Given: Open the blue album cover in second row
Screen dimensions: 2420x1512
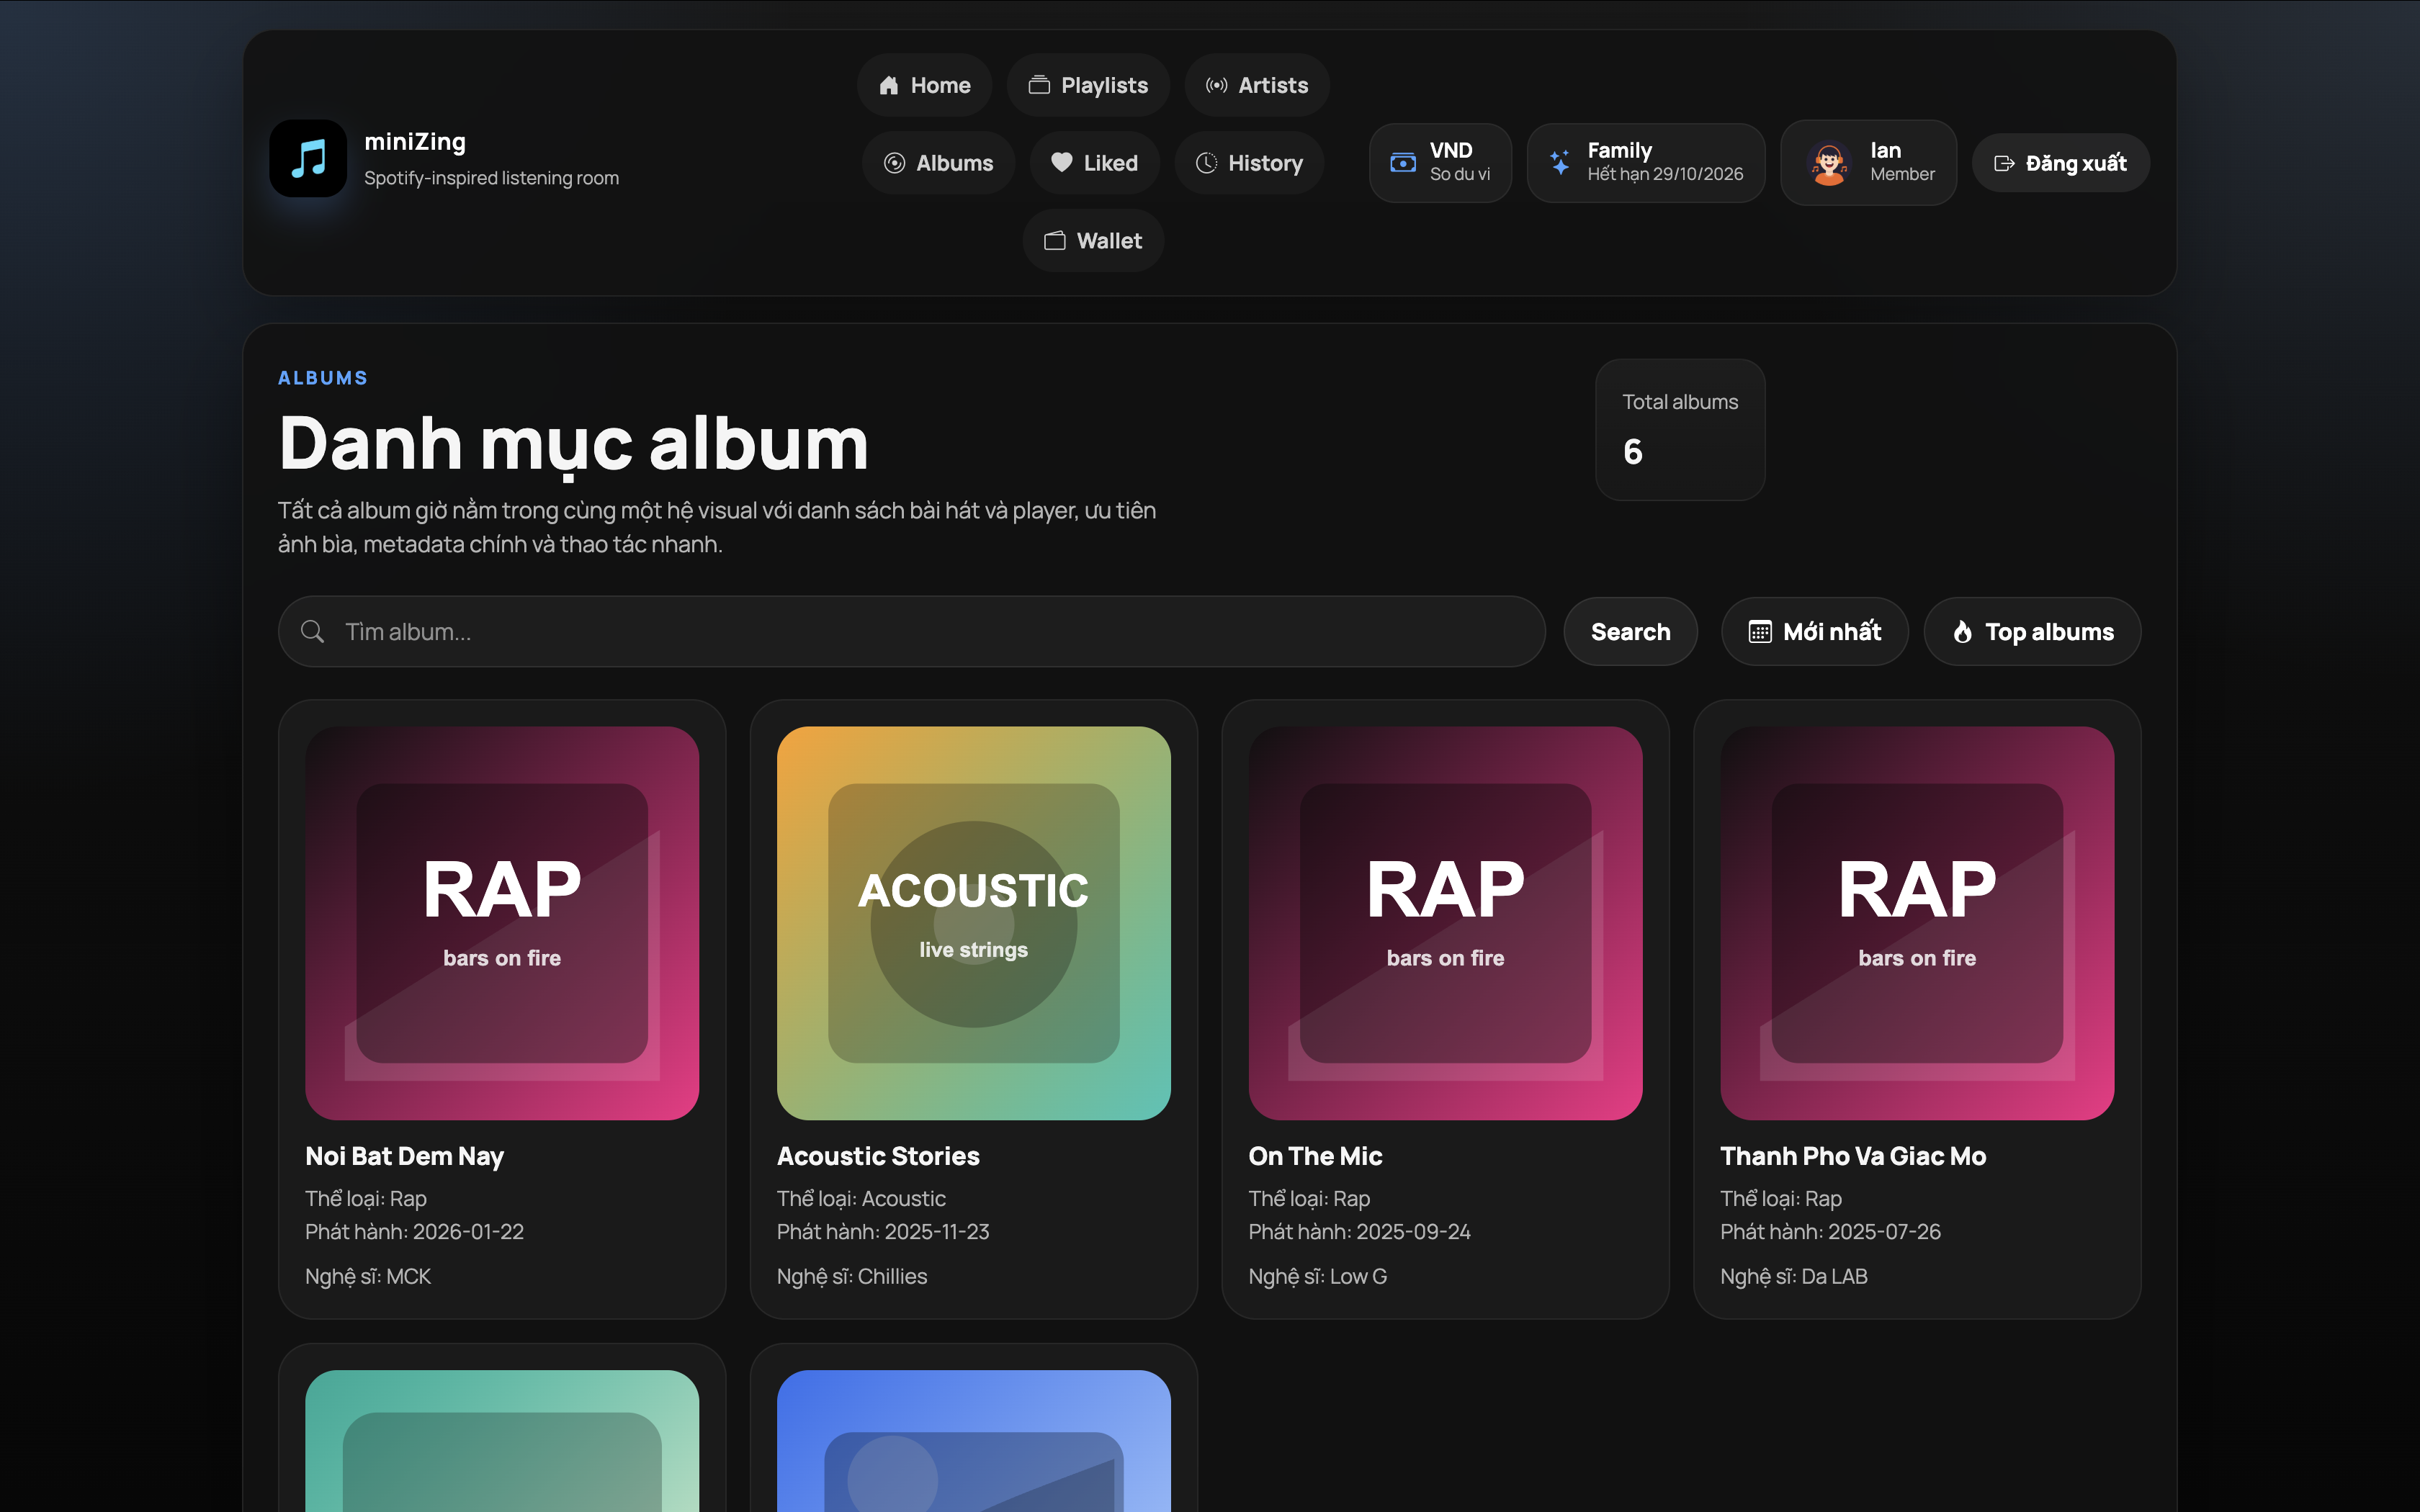Looking at the screenshot, I should click(x=974, y=1441).
